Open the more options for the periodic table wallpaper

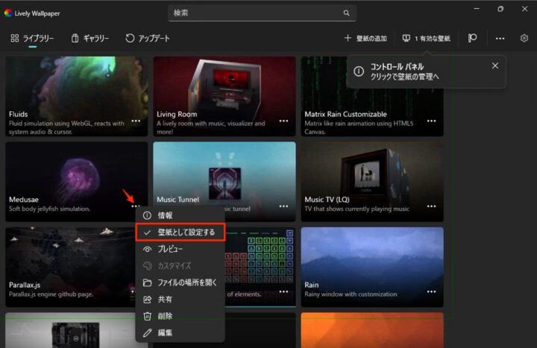click(283, 291)
